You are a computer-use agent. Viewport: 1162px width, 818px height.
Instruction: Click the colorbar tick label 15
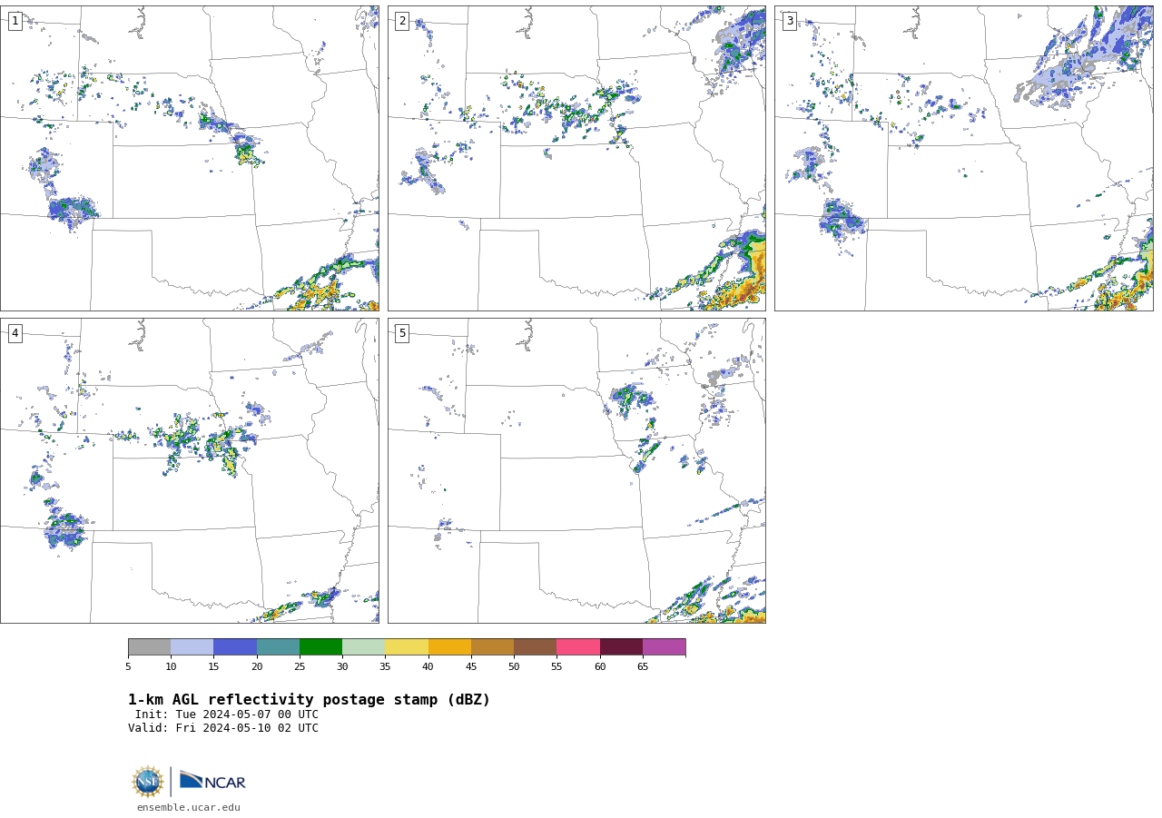tap(213, 666)
